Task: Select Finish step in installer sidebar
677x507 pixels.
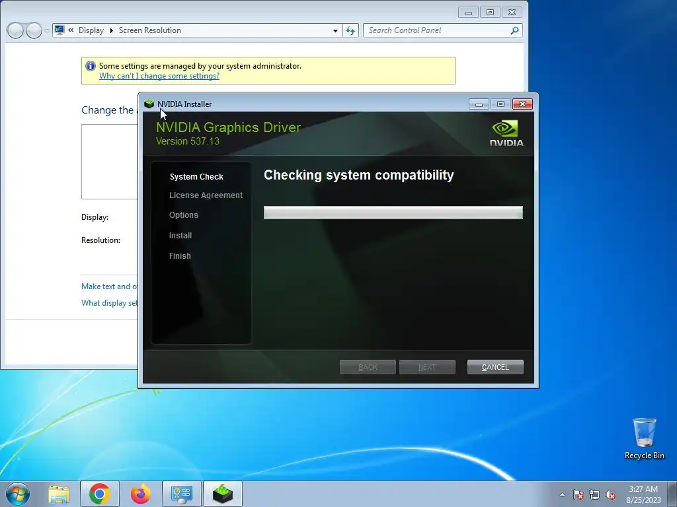Action: 180,255
